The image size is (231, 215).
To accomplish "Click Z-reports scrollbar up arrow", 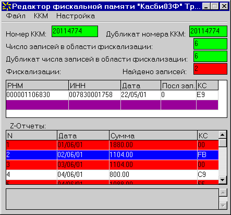I will click(223, 135).
